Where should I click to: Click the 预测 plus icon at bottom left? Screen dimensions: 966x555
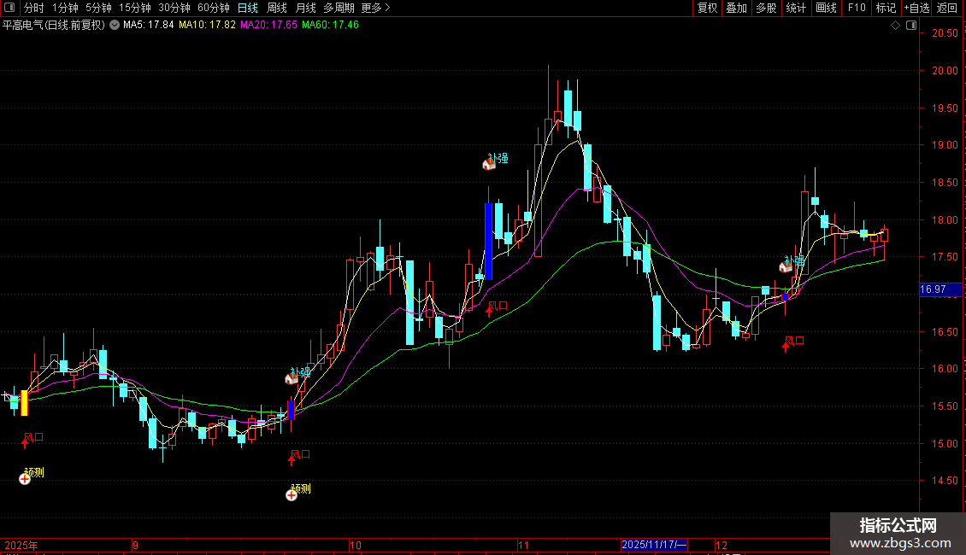coord(25,480)
